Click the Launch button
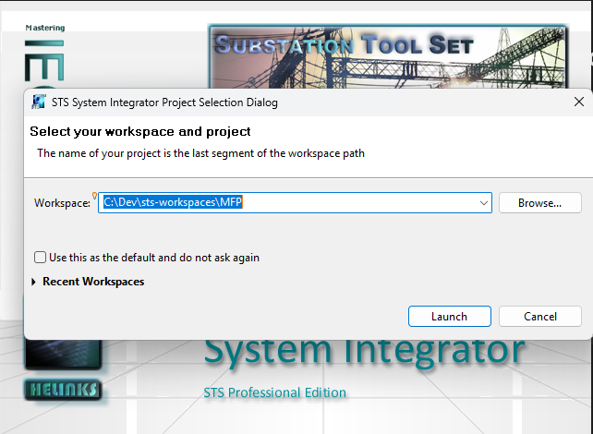 click(449, 316)
